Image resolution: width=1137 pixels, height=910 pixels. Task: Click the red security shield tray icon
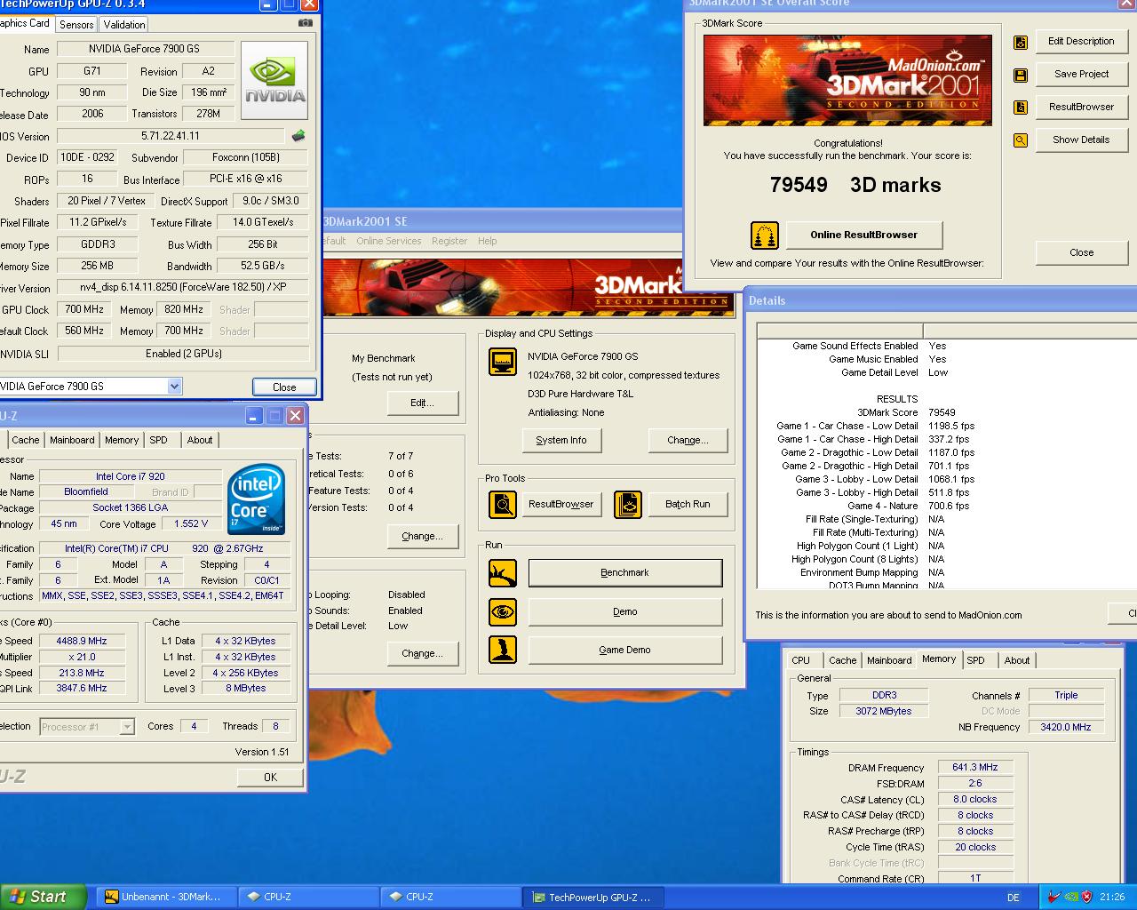(1087, 897)
